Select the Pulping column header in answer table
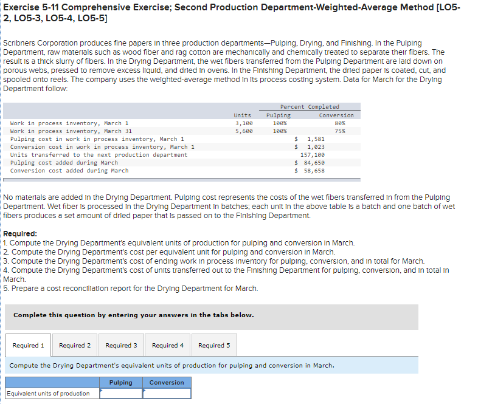 tap(121, 382)
